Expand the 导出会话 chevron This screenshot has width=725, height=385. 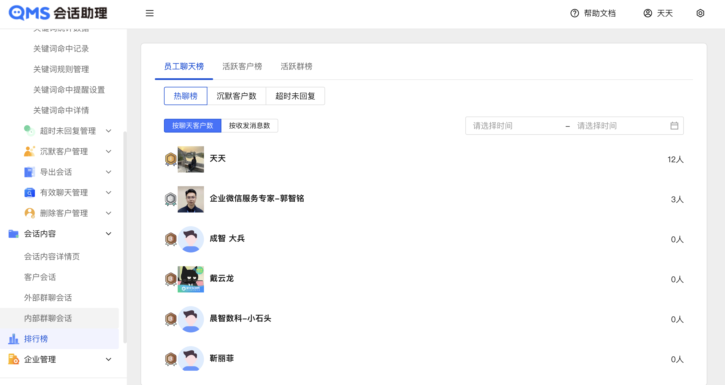(109, 172)
